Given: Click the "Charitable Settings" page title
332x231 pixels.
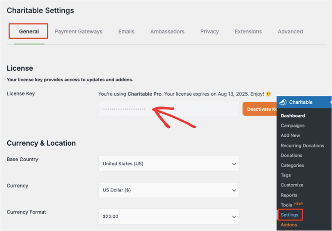Looking at the screenshot, I should point(40,10).
